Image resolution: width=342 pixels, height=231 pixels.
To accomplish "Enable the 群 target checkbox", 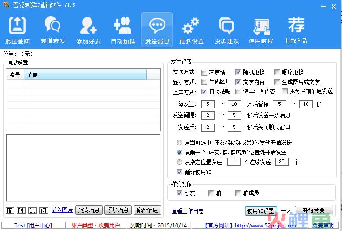I will (212, 193).
